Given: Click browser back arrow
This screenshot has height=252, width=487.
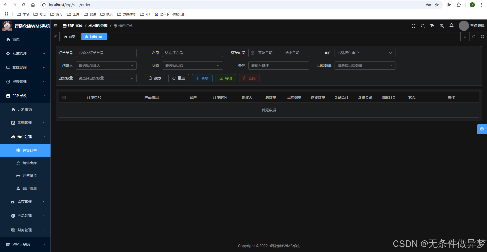Looking at the screenshot, I should click(x=6, y=5).
